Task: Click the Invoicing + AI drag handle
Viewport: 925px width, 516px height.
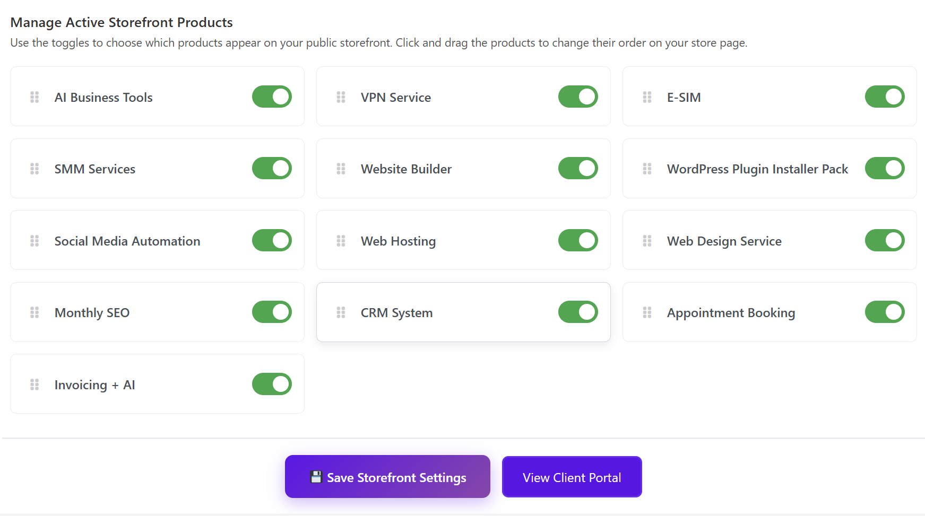Action: click(34, 384)
